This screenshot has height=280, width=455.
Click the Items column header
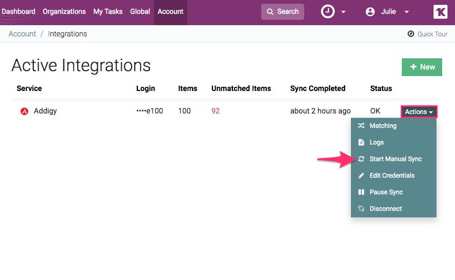tap(187, 88)
